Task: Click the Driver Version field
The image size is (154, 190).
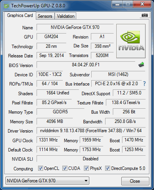Action: [91, 131]
